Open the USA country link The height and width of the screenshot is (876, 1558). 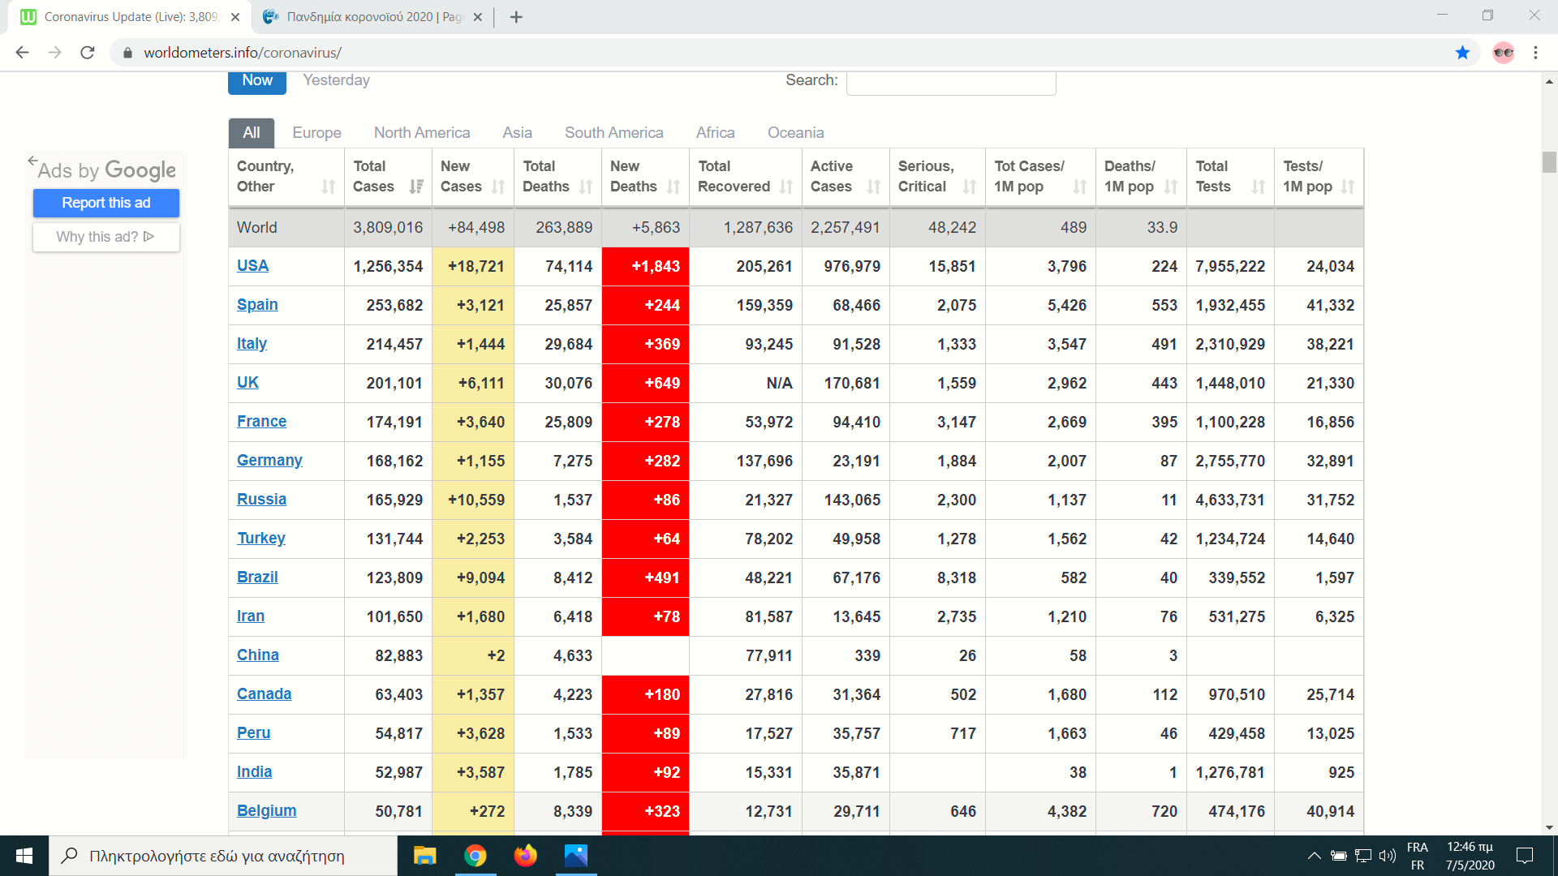pos(252,266)
